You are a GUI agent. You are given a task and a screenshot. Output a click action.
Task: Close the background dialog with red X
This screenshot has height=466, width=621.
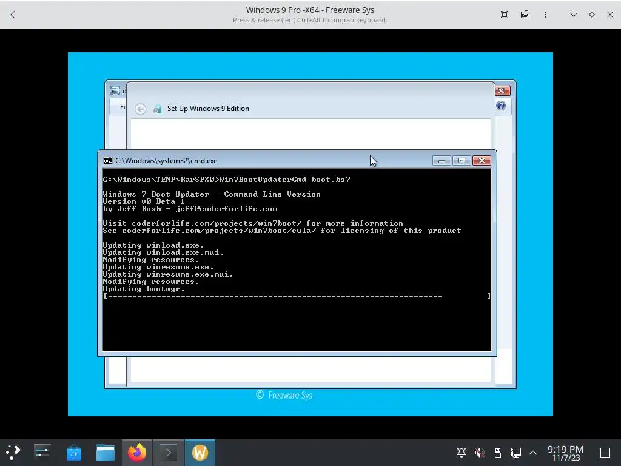(502, 91)
